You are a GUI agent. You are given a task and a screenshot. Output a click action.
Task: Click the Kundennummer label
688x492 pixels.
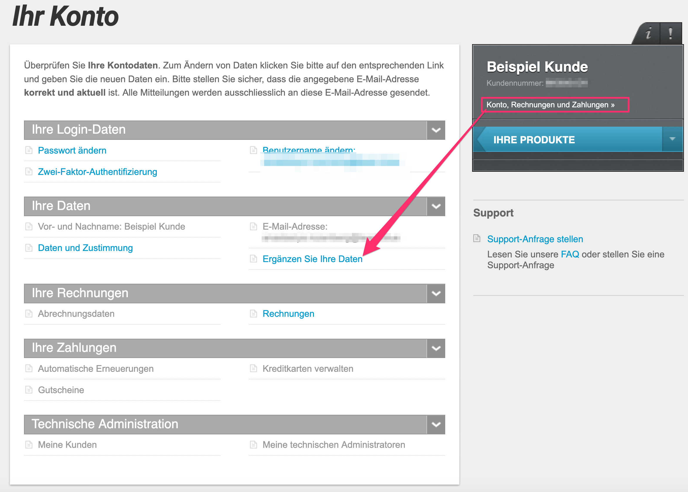click(515, 83)
